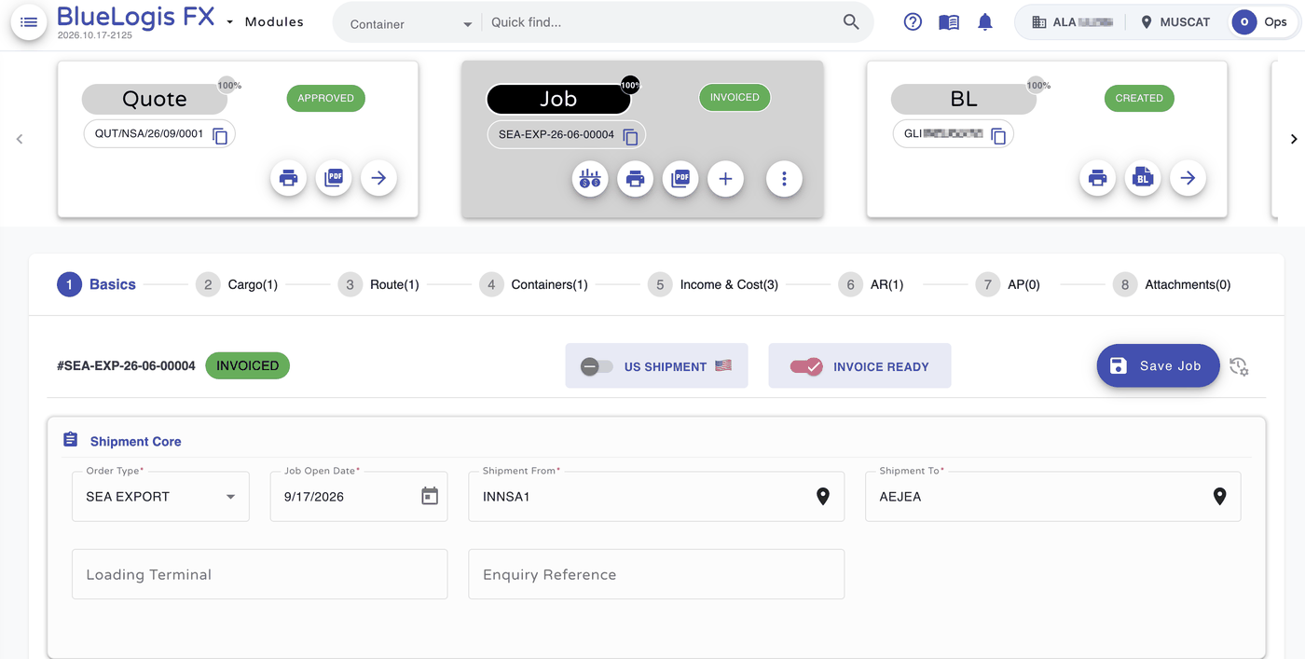This screenshot has height=659, width=1305.
Task: Open the Container search-type dropdown
Action: click(x=411, y=24)
